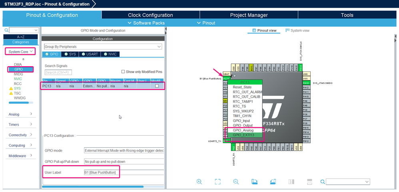Image resolution: width=399 pixels, height=192 pixels.
Task: Rotate the chip clockwise
Action: [254, 182]
